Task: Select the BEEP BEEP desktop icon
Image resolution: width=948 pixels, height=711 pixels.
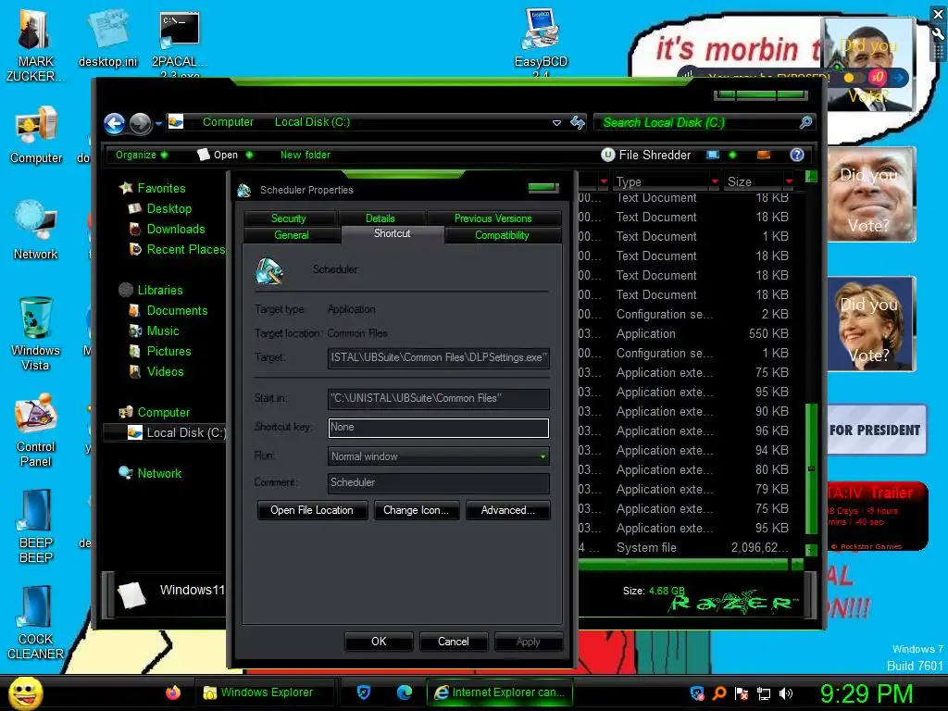Action: pyautogui.click(x=36, y=526)
